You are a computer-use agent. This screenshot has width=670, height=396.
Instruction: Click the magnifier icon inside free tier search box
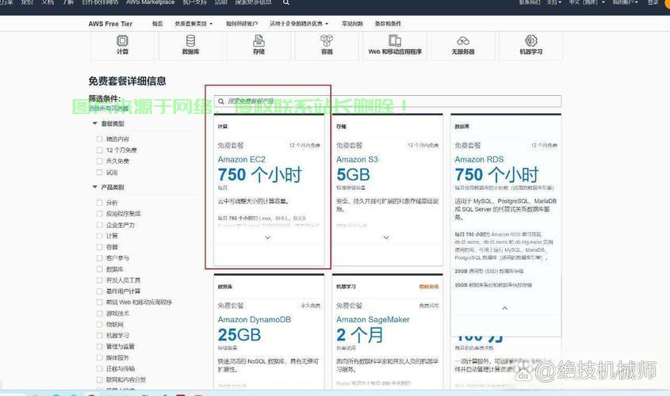(221, 101)
